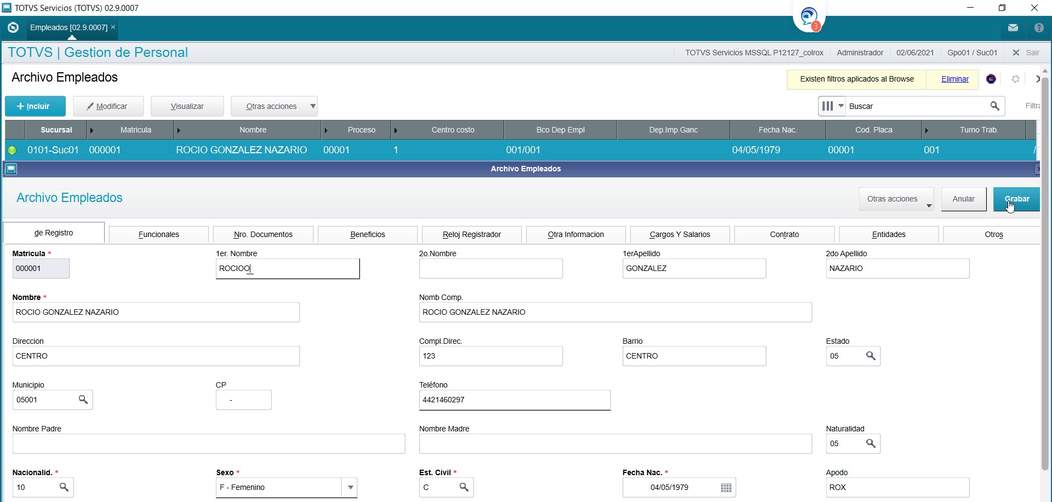Screen dimensions: 1052x502
Task: Open Otras acciones menu in the form
Action: click(896, 199)
